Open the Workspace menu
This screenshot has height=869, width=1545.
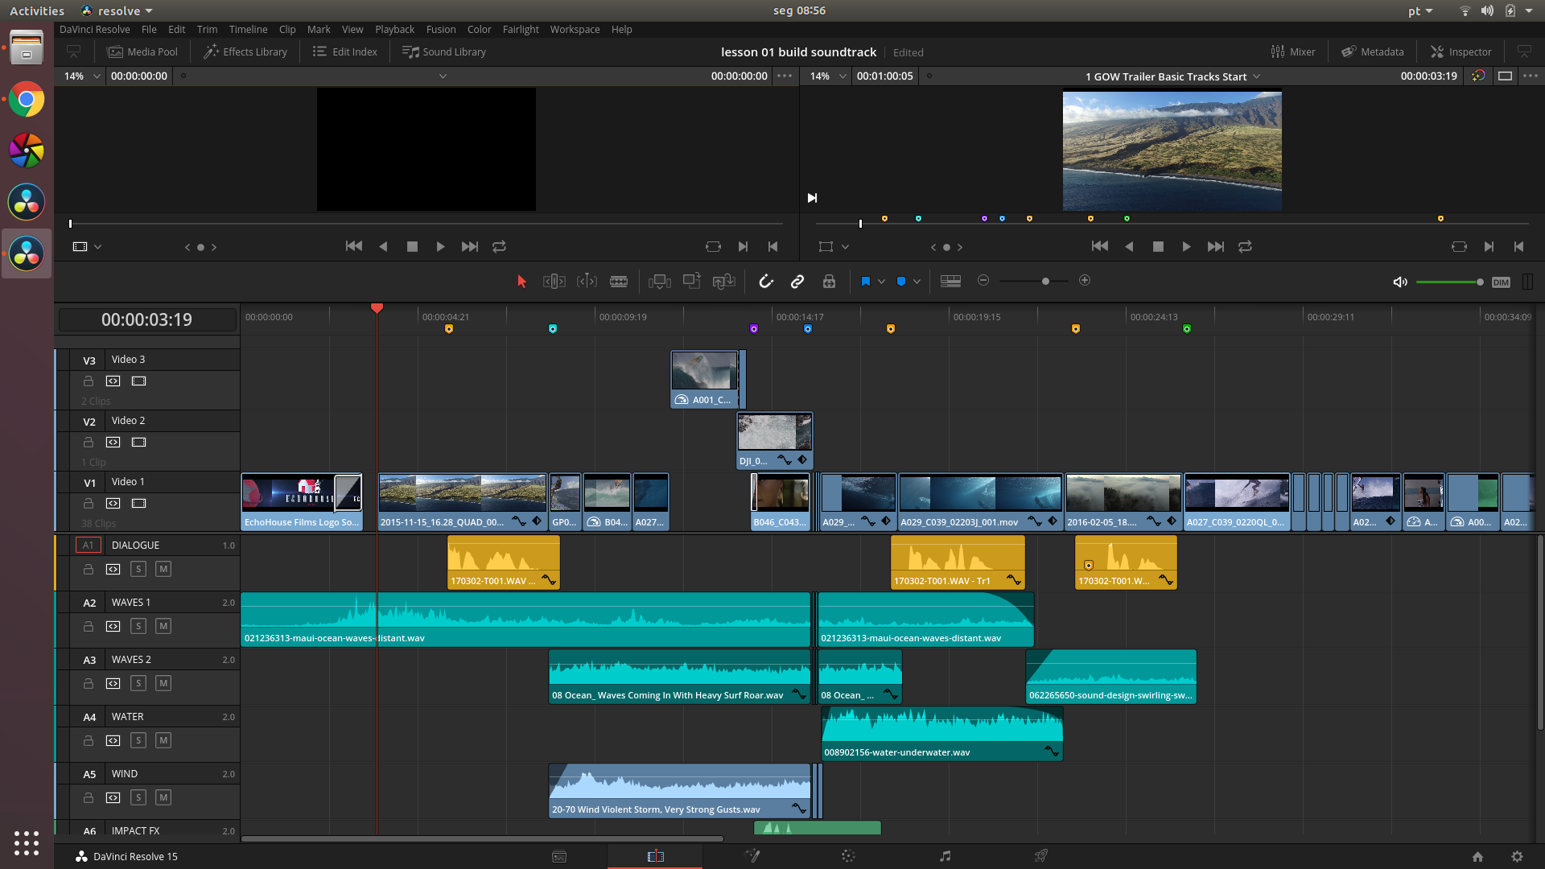tap(575, 29)
